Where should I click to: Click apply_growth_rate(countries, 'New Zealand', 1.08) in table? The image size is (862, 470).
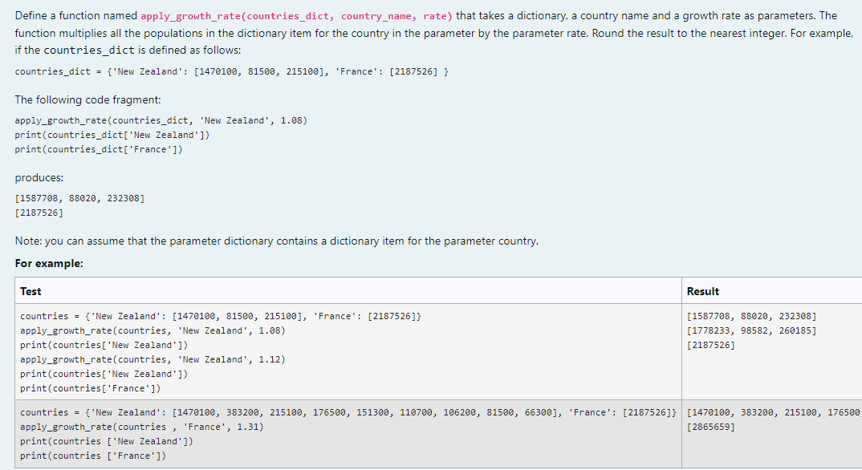(152, 330)
